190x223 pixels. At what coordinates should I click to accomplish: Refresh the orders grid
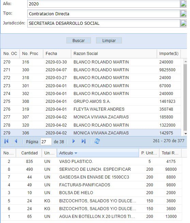(97, 141)
